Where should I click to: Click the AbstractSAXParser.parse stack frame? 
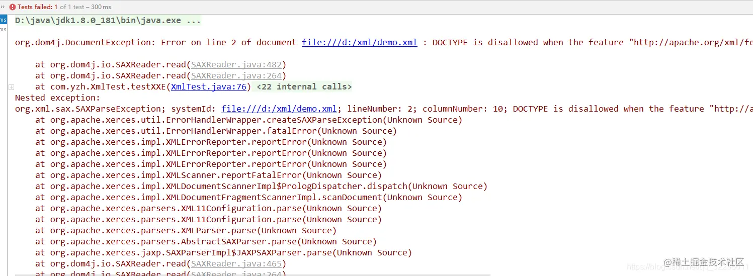point(206,241)
